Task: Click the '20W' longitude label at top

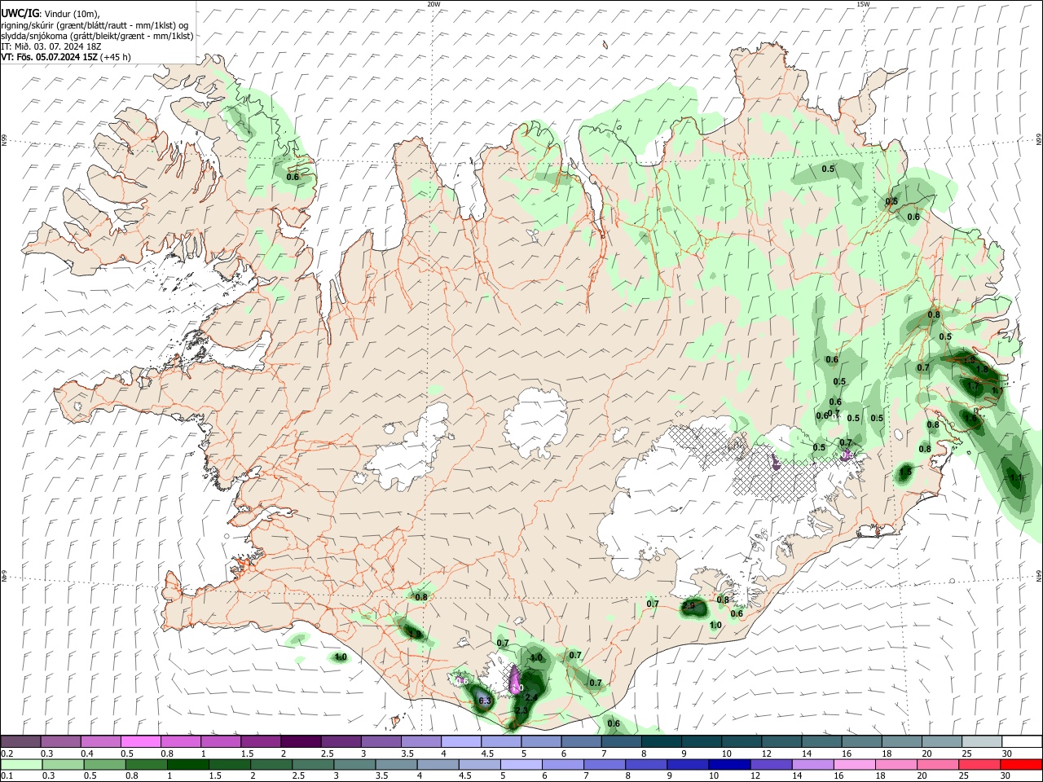Action: coord(433,3)
